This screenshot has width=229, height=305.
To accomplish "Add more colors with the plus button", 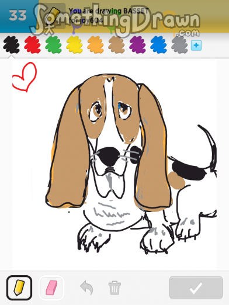I will pyautogui.click(x=196, y=46).
